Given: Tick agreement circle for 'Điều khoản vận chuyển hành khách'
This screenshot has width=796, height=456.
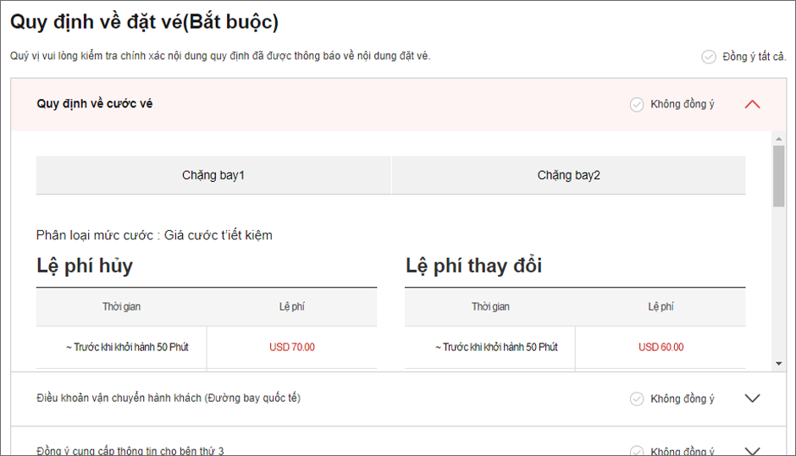Looking at the screenshot, I should [x=637, y=399].
